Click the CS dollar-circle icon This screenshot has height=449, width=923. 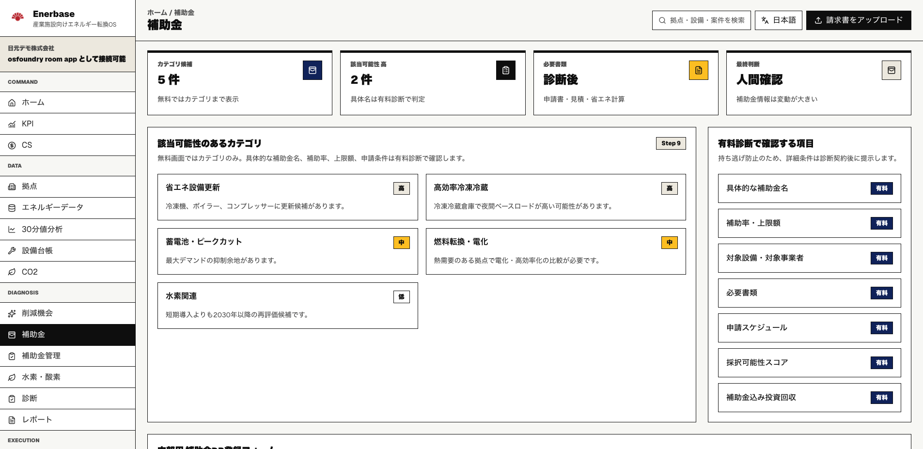point(12,145)
